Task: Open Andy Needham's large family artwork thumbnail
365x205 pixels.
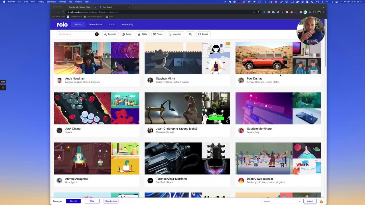Action: tap(82, 58)
